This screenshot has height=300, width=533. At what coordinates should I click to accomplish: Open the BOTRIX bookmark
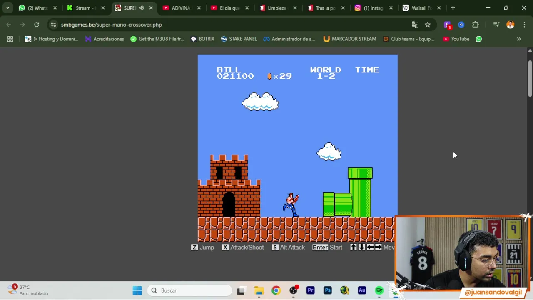(202, 39)
